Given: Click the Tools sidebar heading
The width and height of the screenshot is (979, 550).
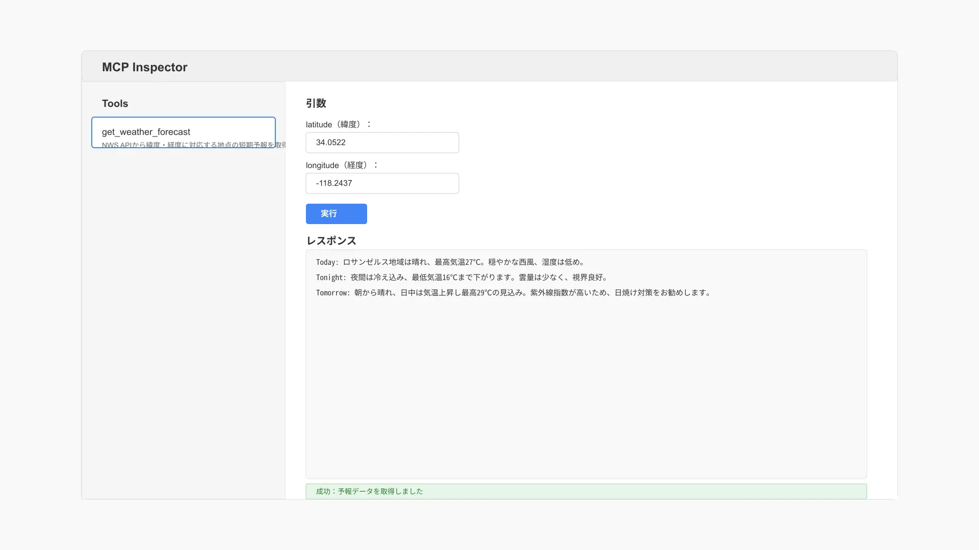Looking at the screenshot, I should coord(115,103).
